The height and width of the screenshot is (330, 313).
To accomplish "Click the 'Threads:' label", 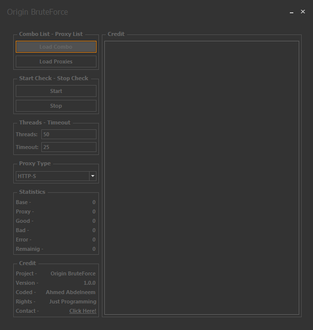I will tap(27, 134).
